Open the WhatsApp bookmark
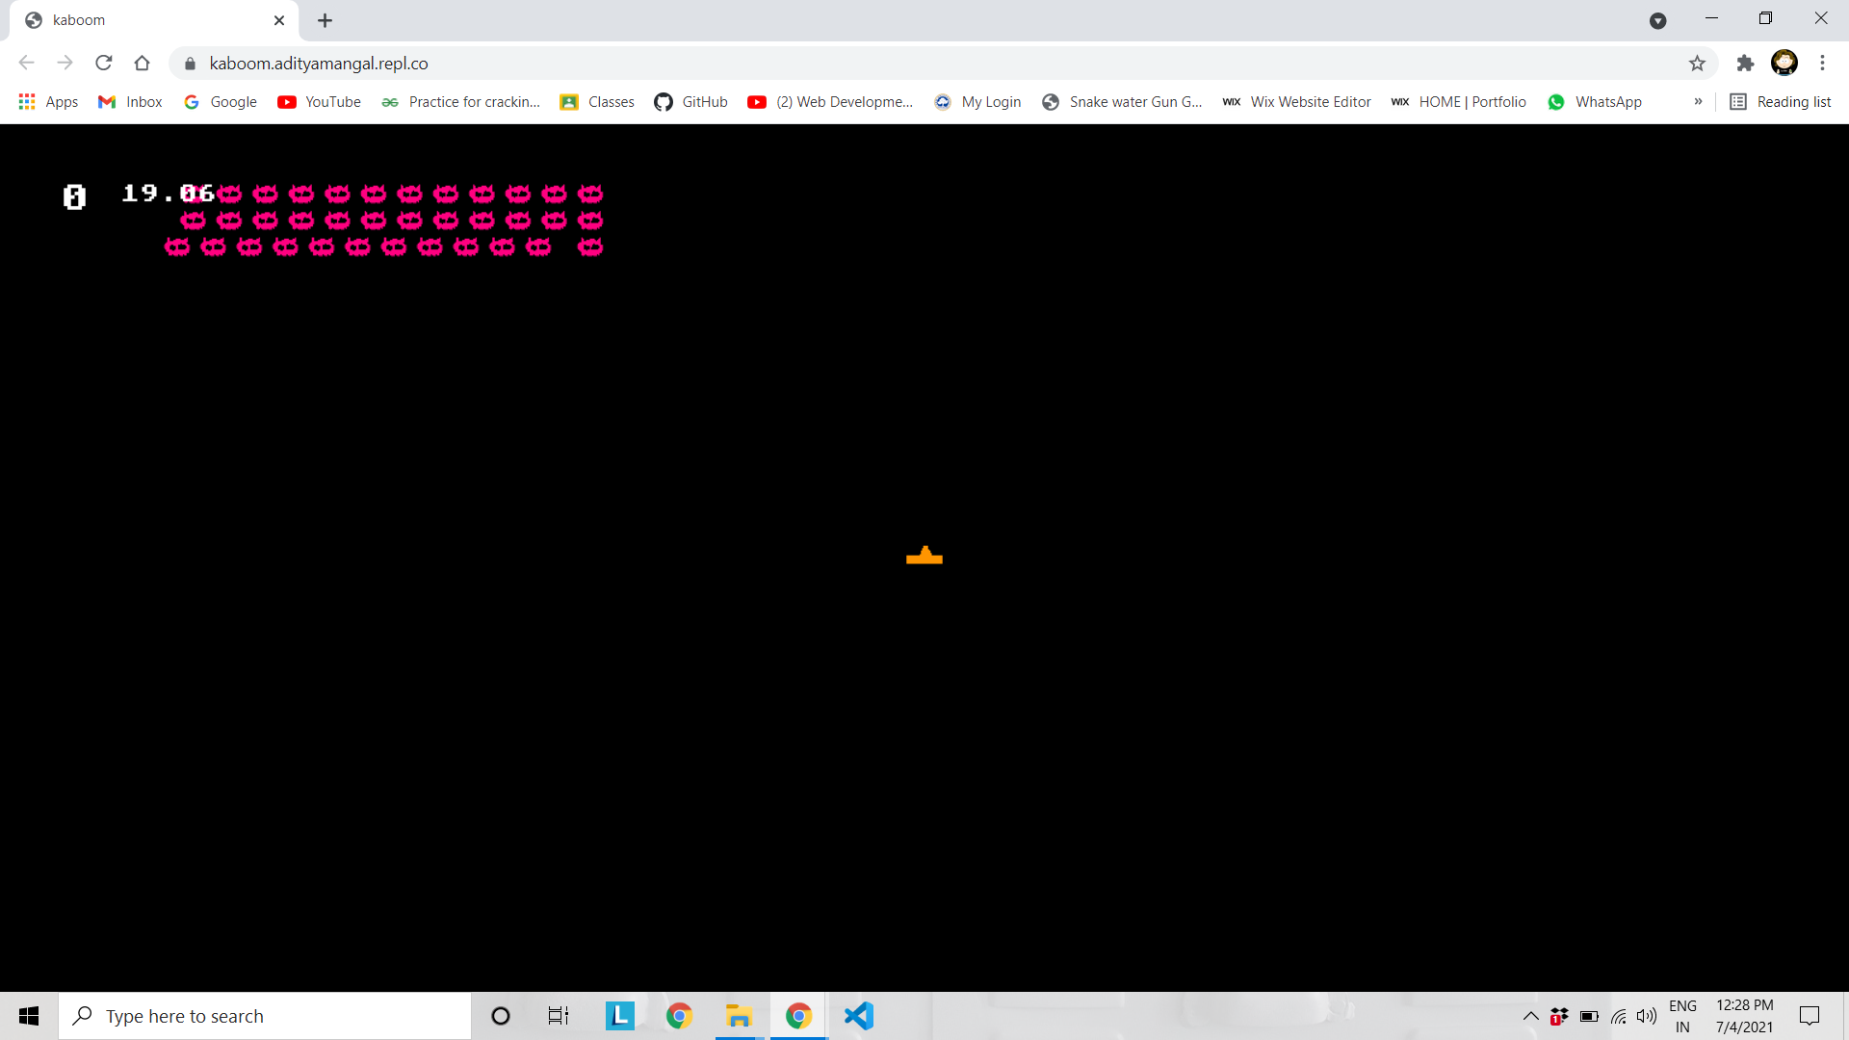Screen dimensions: 1849x1040 [x=1595, y=102]
